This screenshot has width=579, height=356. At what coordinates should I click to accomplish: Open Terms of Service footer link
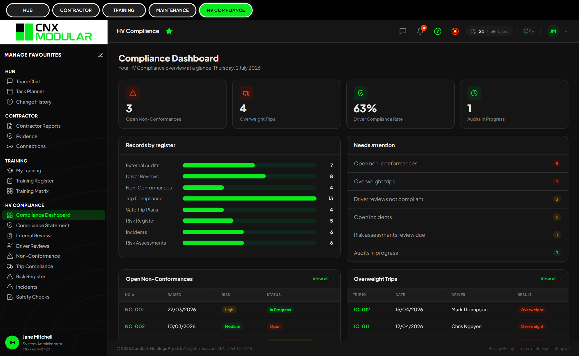(534, 349)
